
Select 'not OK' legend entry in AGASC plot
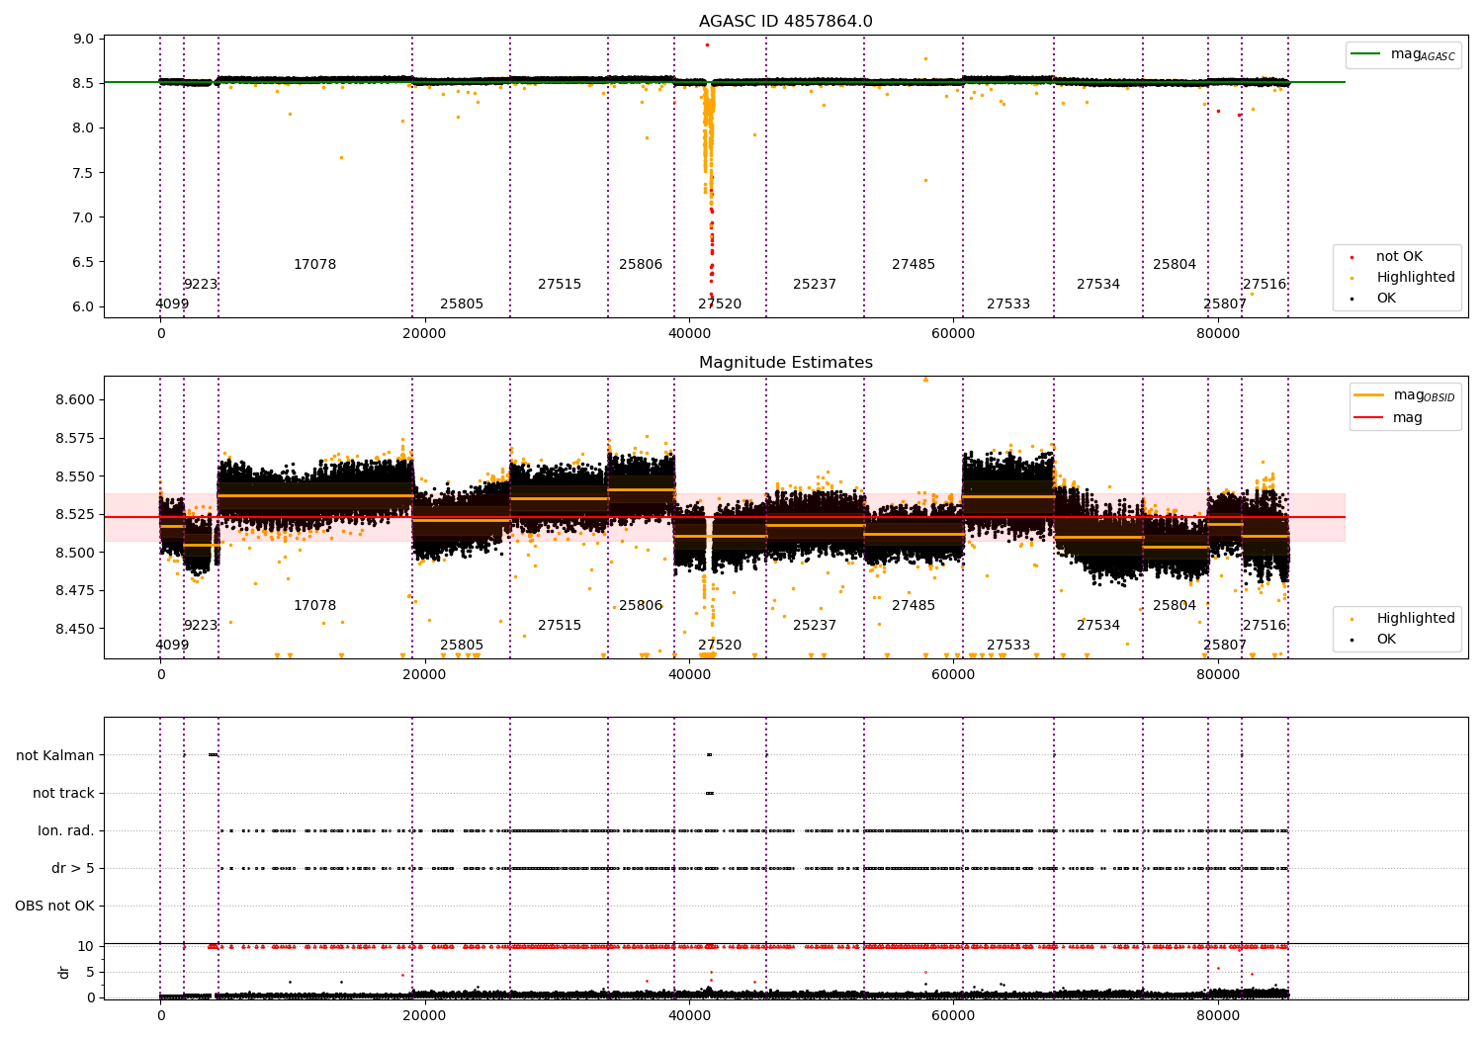click(1397, 256)
